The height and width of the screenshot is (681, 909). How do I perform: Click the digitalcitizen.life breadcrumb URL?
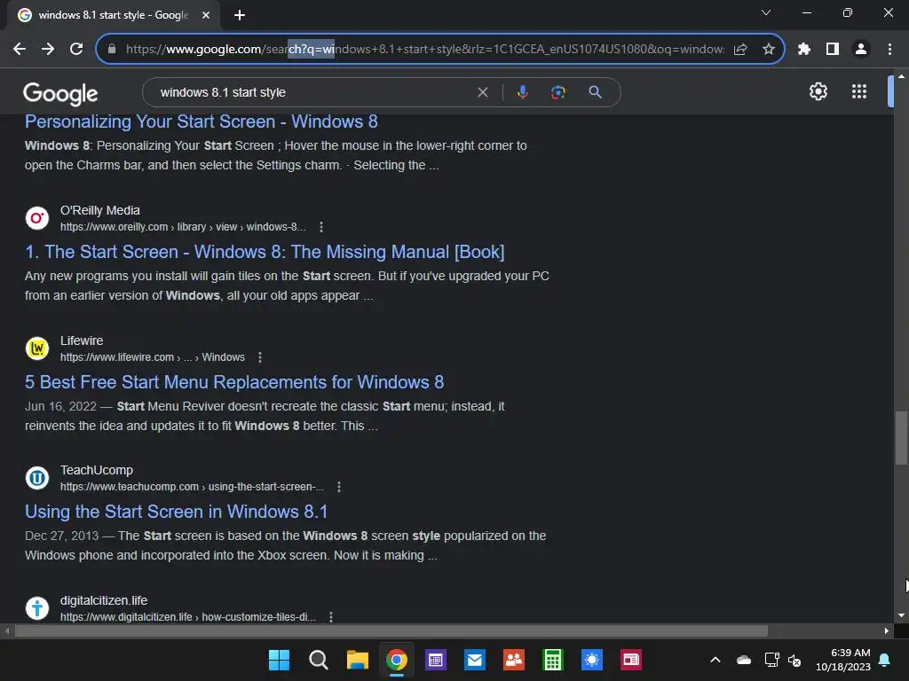[x=188, y=617]
